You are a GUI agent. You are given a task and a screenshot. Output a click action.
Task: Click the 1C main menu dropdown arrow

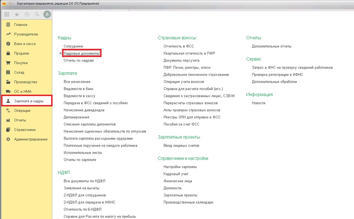pyautogui.click(x=10, y=3)
